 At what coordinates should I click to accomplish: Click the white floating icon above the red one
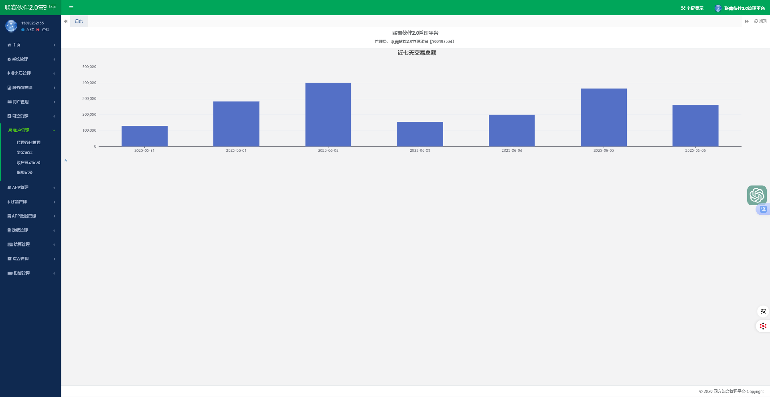pyautogui.click(x=762, y=311)
